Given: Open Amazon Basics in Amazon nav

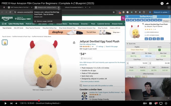Looking at the screenshot, I should (62, 24).
